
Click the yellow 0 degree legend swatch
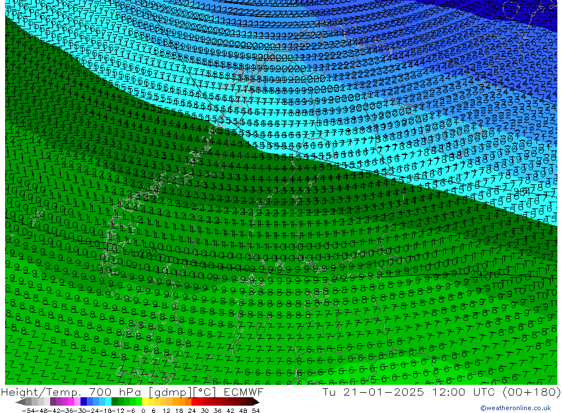click(145, 402)
